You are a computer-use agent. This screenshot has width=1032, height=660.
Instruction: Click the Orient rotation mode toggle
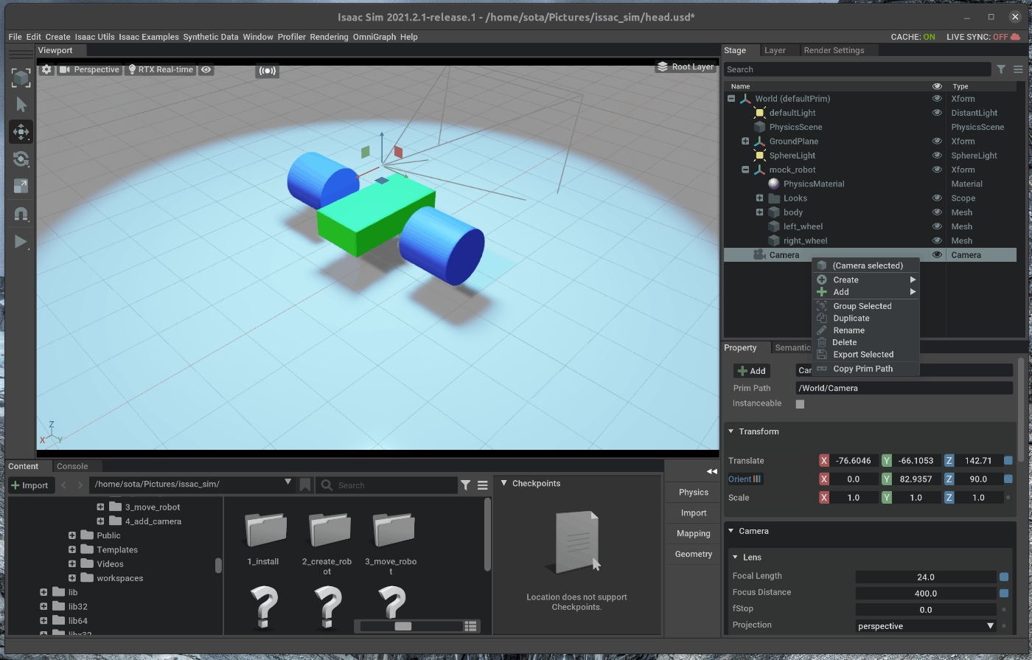745,479
